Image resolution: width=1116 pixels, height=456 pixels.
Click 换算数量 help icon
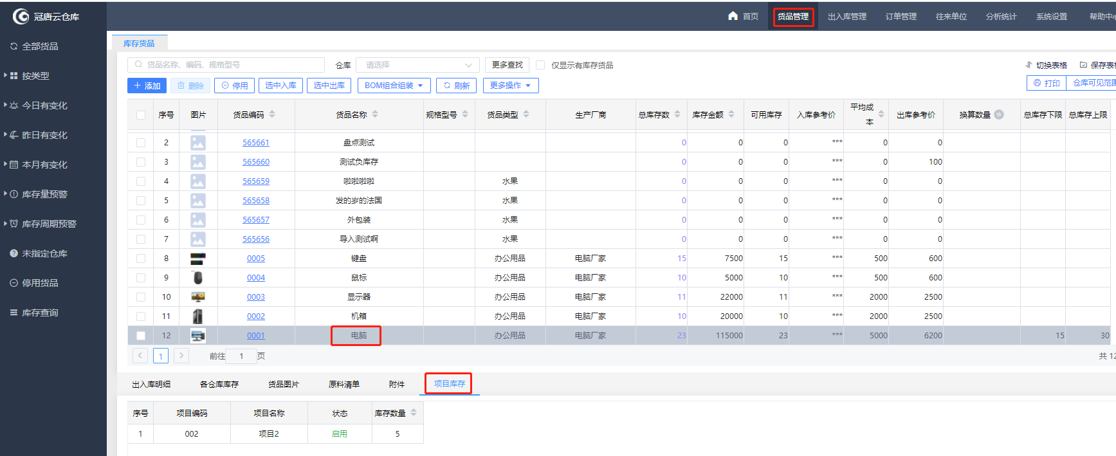coord(999,114)
